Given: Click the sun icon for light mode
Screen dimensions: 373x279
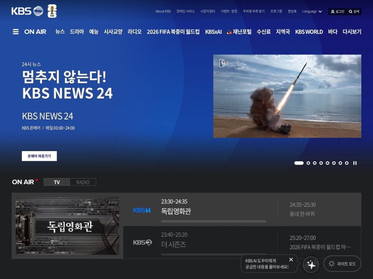Looking at the screenshot, I should pyautogui.click(x=332, y=264).
